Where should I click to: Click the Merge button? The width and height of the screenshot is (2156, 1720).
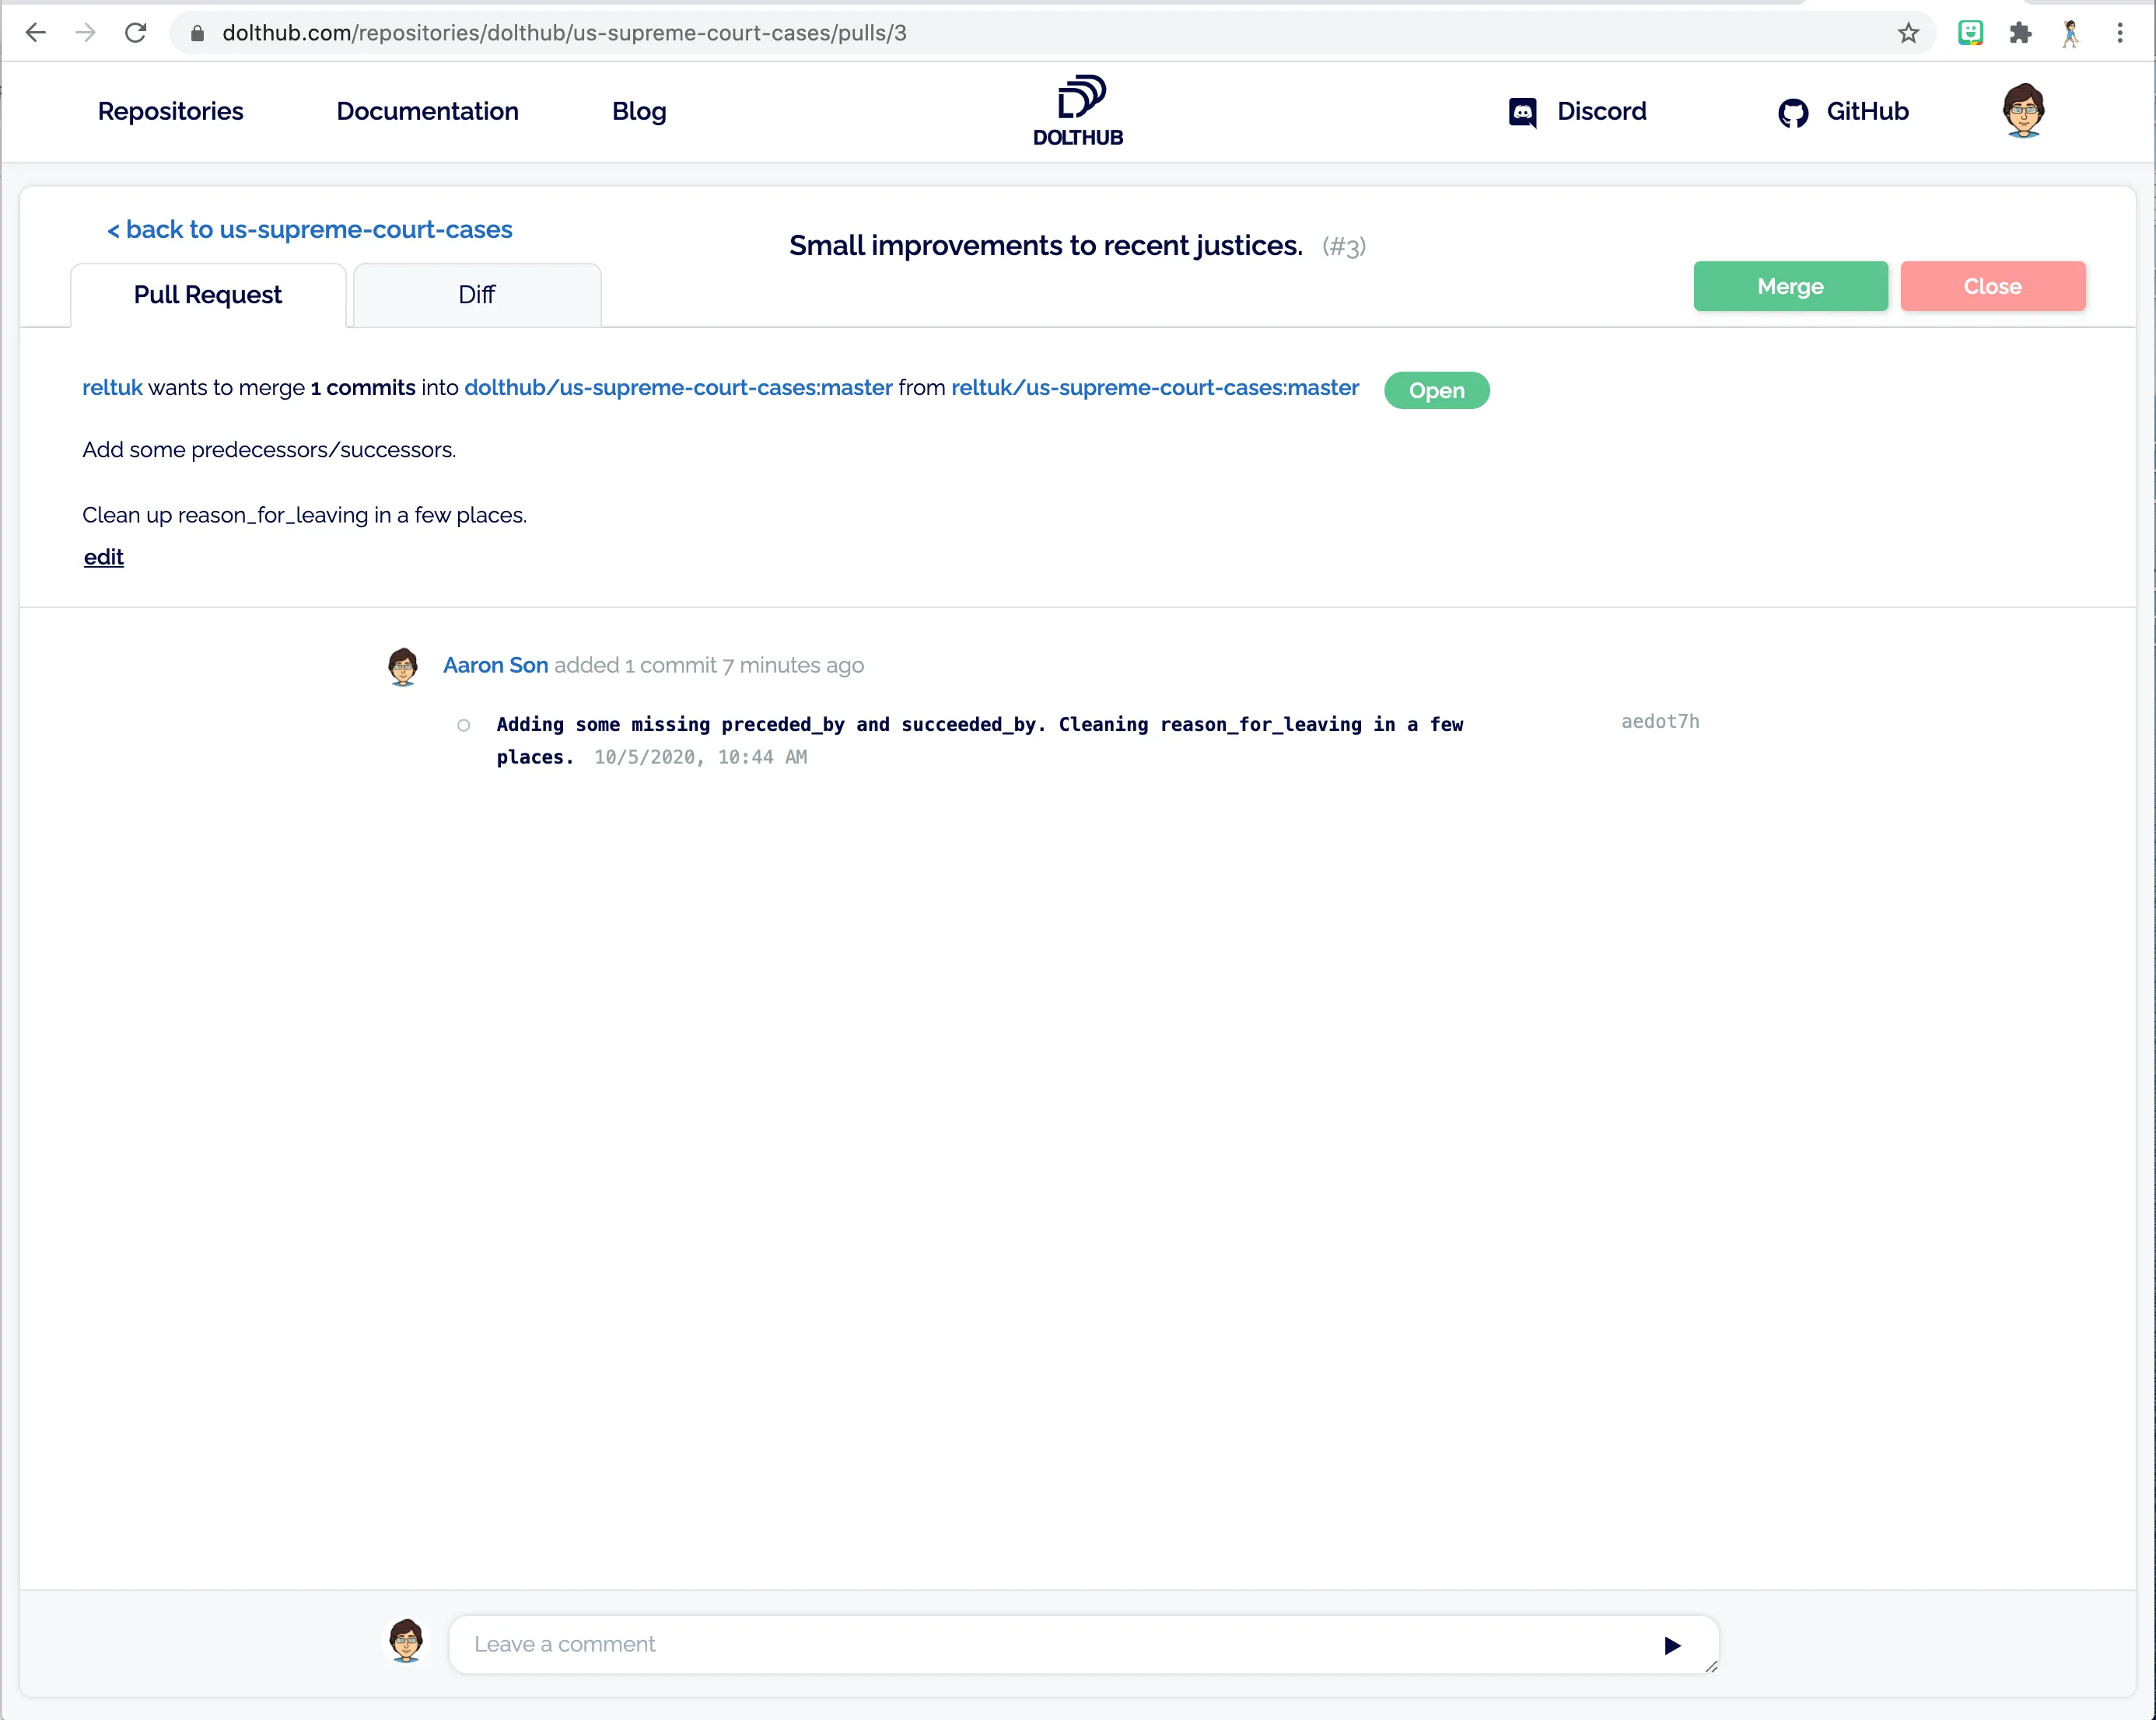click(x=1790, y=286)
